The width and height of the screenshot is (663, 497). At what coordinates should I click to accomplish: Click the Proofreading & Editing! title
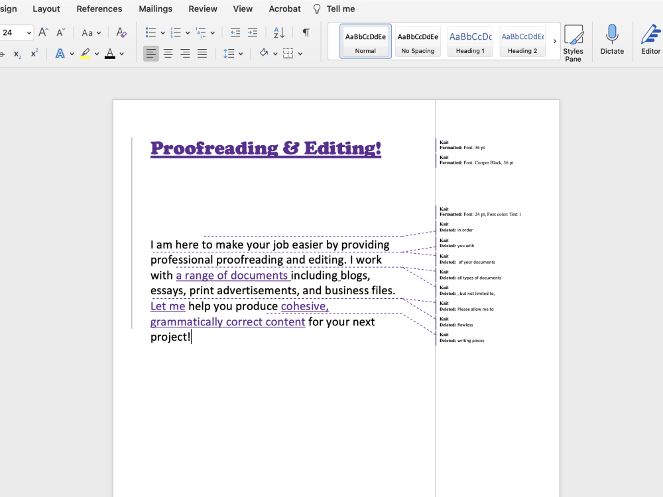click(266, 148)
